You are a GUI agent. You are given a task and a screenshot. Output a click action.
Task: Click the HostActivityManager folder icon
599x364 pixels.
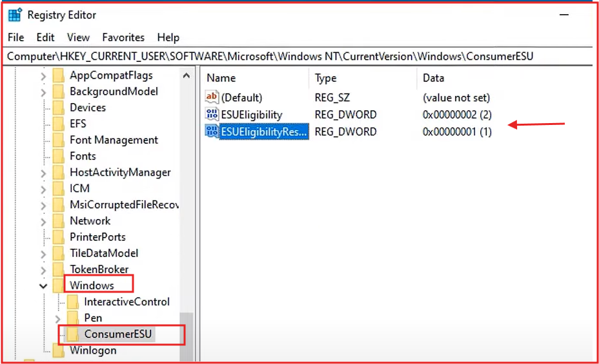pyautogui.click(x=59, y=173)
